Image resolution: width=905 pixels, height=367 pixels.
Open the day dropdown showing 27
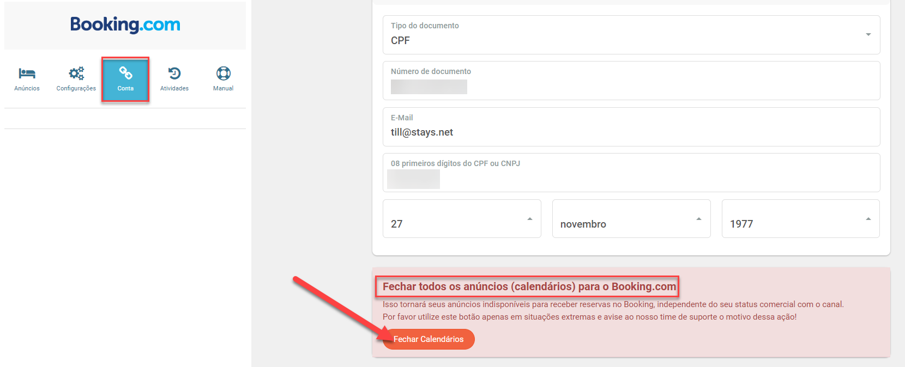tap(462, 218)
